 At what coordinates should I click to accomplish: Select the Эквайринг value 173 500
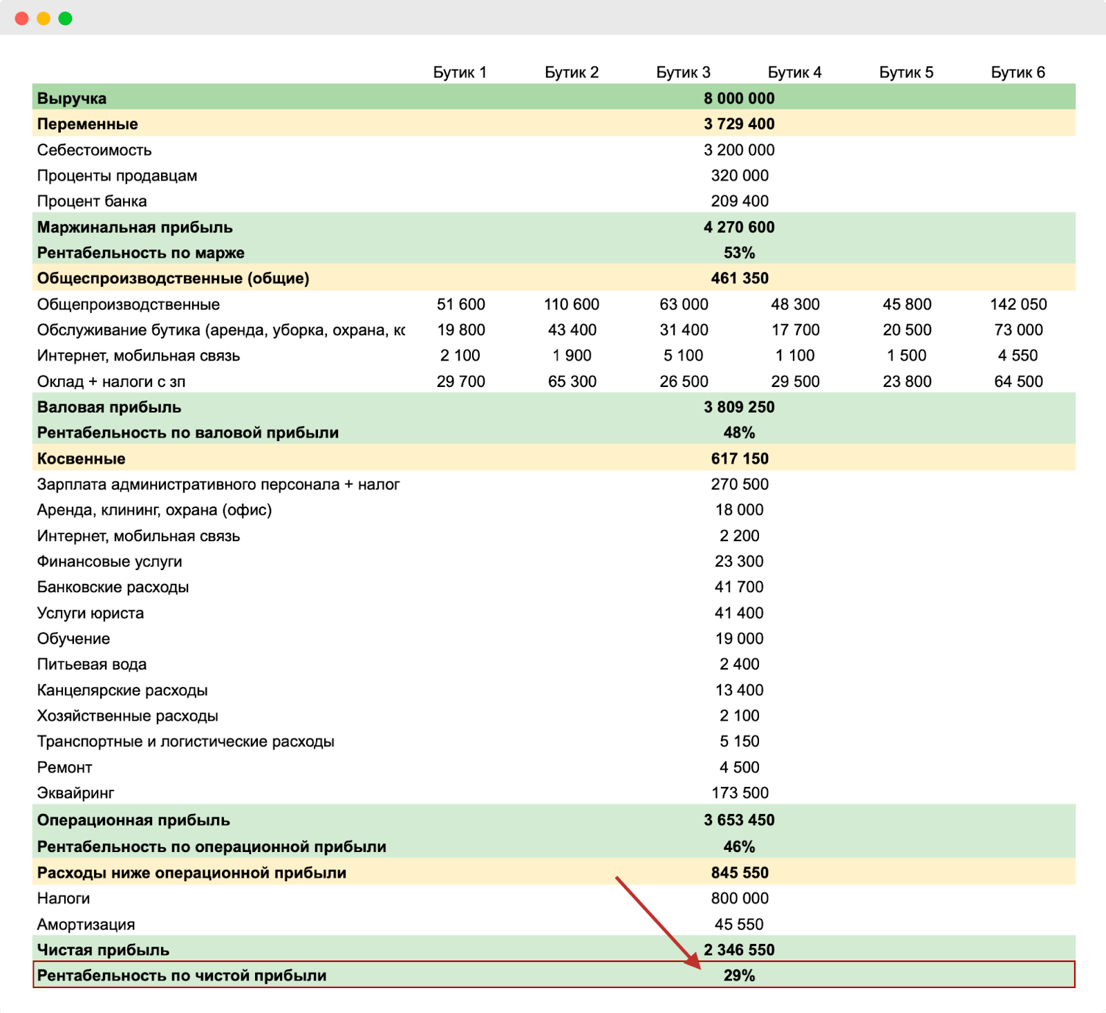tap(740, 793)
